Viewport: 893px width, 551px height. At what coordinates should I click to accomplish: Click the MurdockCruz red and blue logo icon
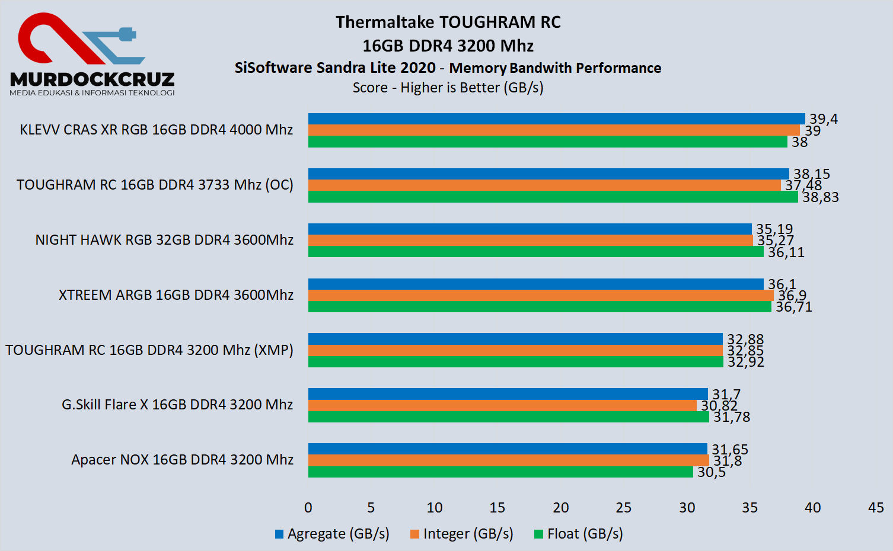(81, 39)
